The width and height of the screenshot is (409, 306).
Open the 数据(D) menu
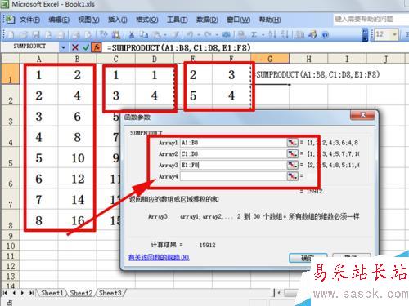click(207, 20)
